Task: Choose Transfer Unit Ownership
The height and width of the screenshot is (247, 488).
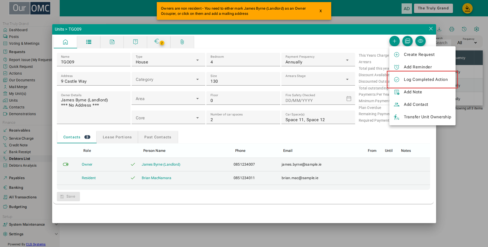Action: [422, 117]
